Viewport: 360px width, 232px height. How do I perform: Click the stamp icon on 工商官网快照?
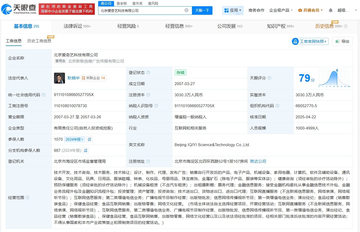[x=295, y=41]
